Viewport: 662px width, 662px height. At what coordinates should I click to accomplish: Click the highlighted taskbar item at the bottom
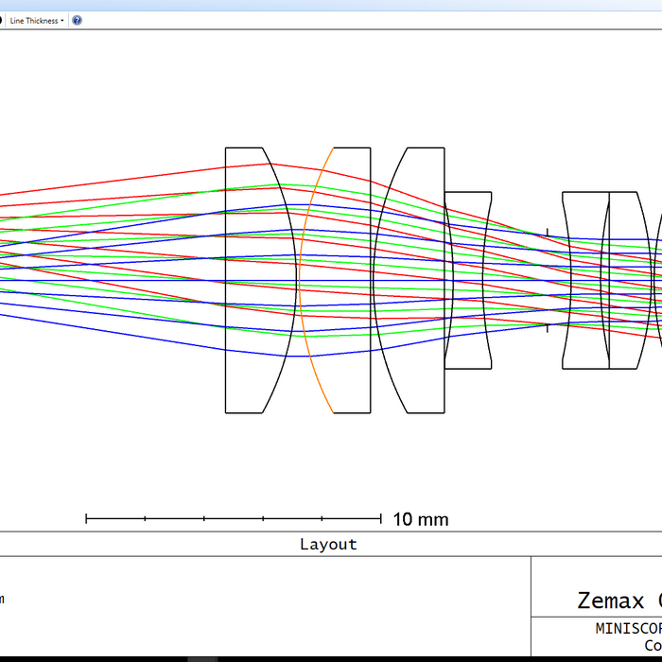(x=202, y=658)
